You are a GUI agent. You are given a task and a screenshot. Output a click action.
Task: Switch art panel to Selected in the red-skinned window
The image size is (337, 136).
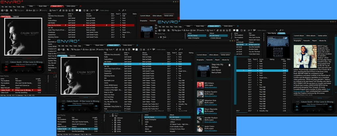pos(16,16)
